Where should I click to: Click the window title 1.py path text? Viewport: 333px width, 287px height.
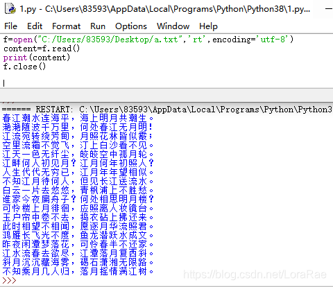point(164,9)
